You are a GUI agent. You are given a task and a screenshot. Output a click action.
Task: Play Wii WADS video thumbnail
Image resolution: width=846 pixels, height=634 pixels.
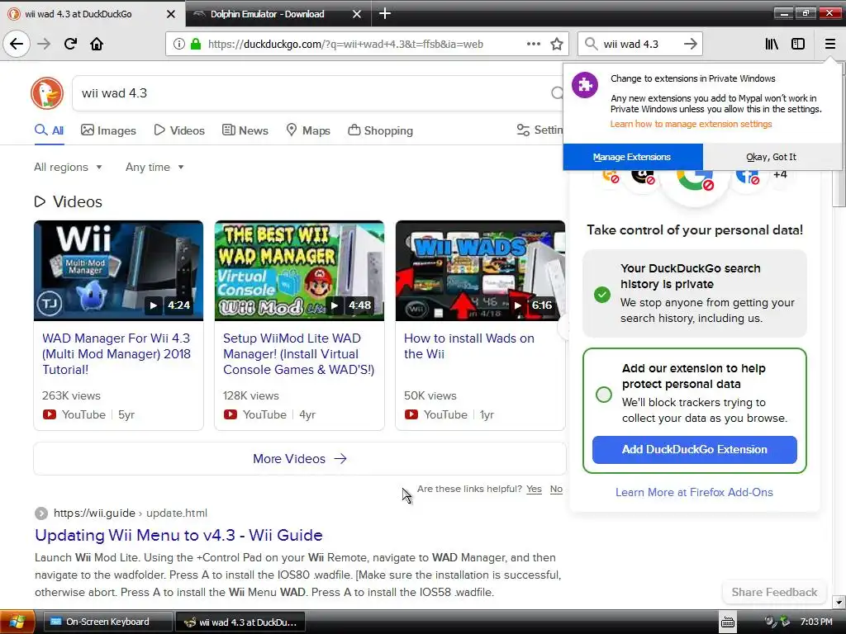480,271
